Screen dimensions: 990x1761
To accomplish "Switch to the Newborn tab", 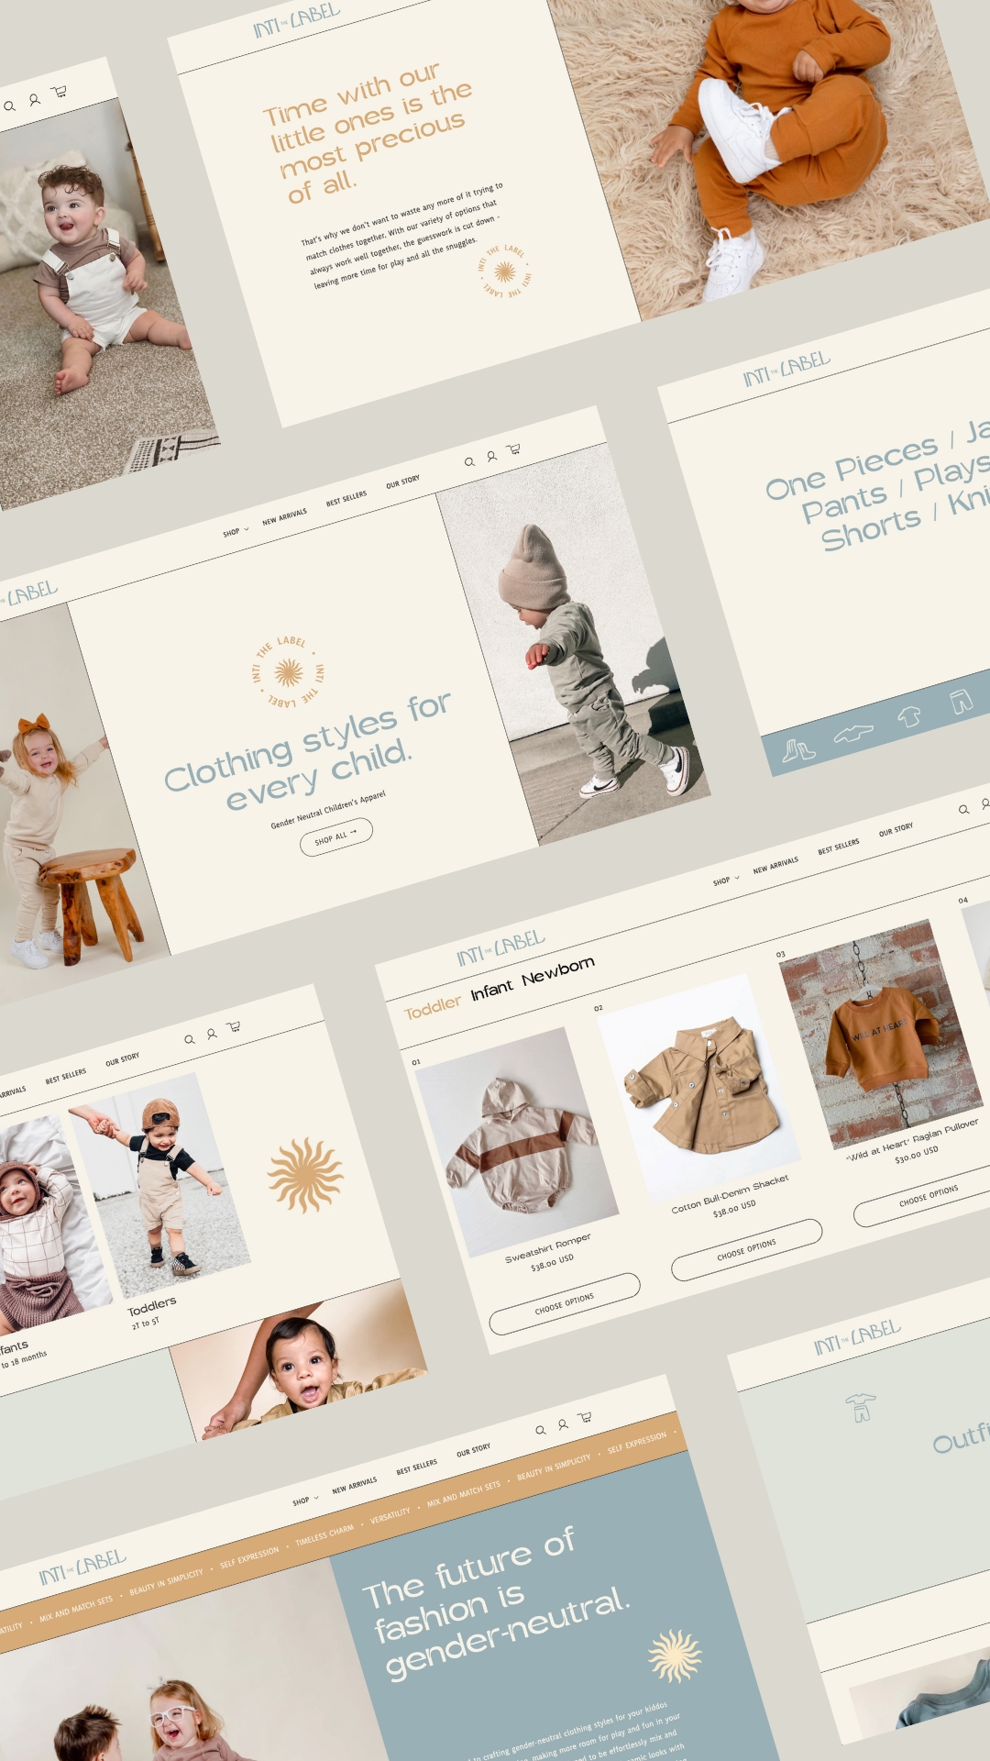I will 558,971.
